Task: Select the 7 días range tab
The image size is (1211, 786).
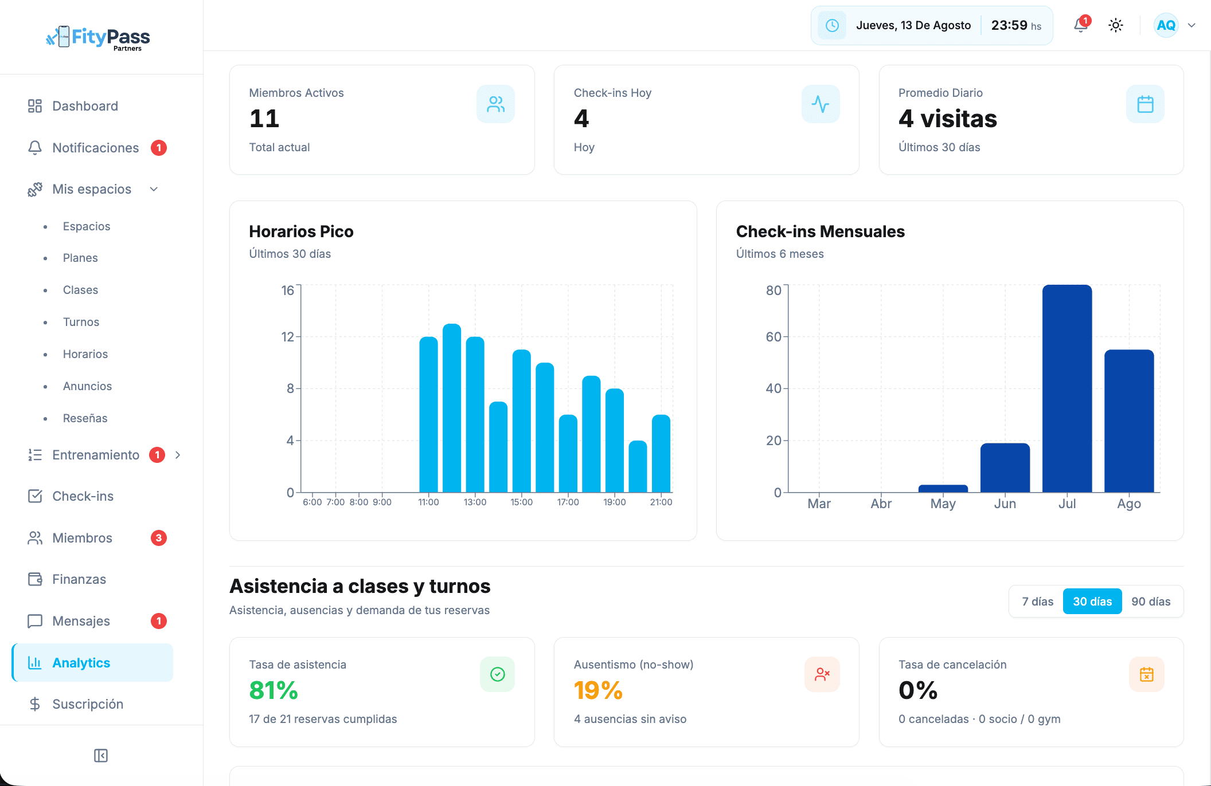Action: pos(1037,602)
